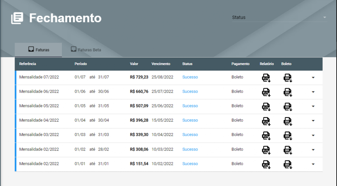Download boleto for Mensalidade 05/2022
The height and width of the screenshot is (186, 337).
288,107
